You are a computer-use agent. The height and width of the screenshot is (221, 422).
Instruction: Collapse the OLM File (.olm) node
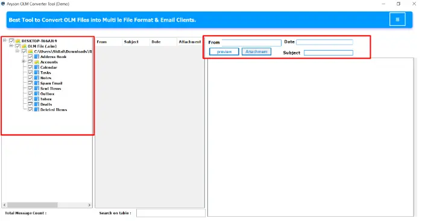tap(11, 46)
